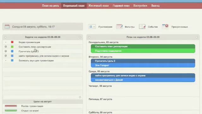Screen dimensions: 202x114
Task: Click the Вторник, 04 августа heading
Action: point(100,57)
